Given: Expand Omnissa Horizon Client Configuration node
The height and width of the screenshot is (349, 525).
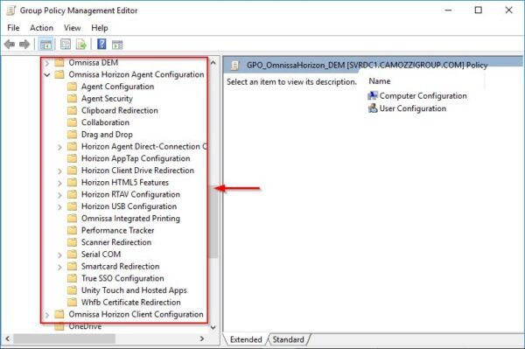Looking at the screenshot, I should click(x=47, y=315).
